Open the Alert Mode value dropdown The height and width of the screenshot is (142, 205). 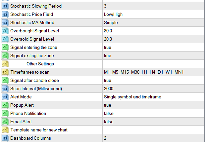pyautogui.click(x=132, y=97)
